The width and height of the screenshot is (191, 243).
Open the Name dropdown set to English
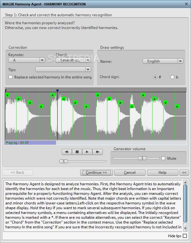click(x=163, y=61)
